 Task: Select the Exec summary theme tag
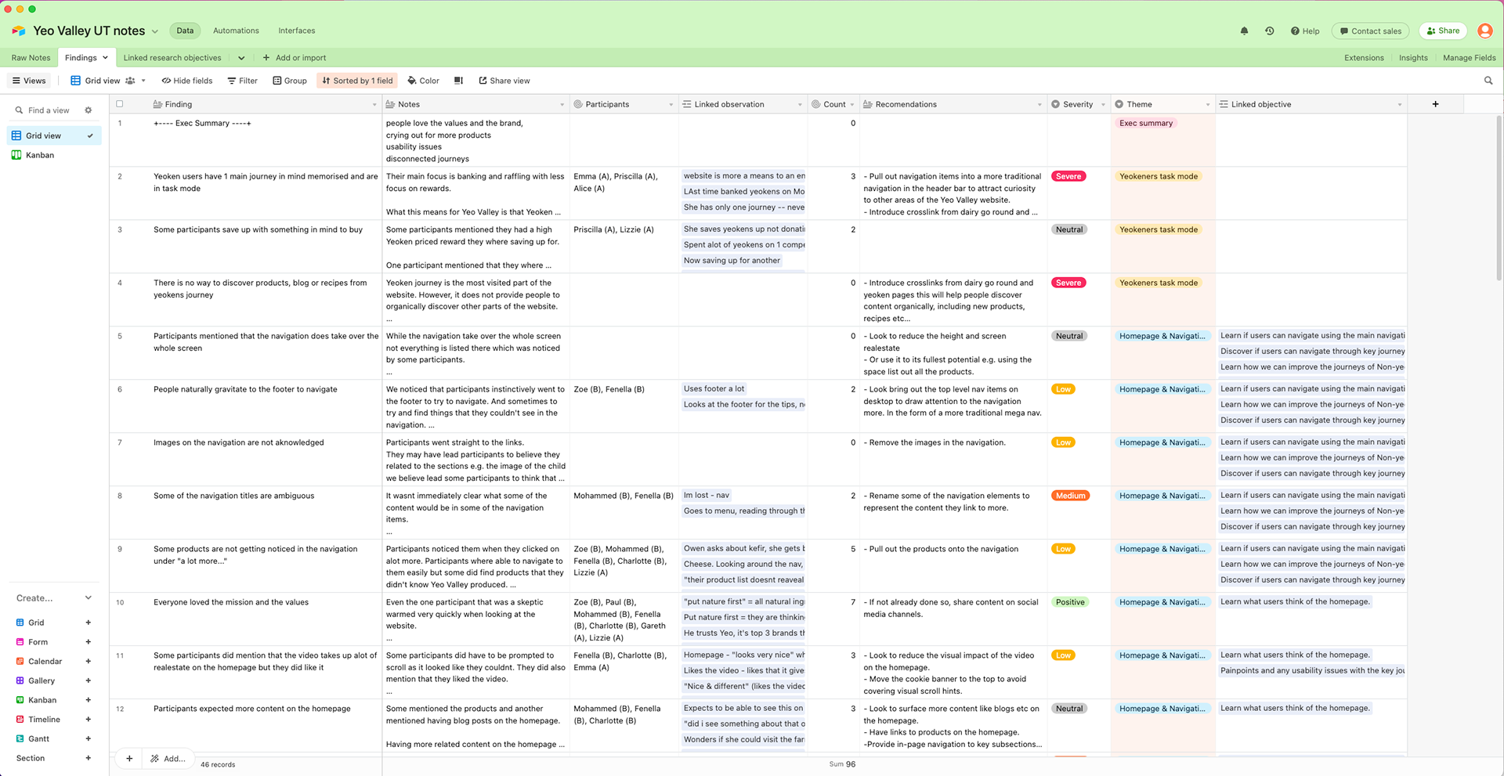(1146, 123)
